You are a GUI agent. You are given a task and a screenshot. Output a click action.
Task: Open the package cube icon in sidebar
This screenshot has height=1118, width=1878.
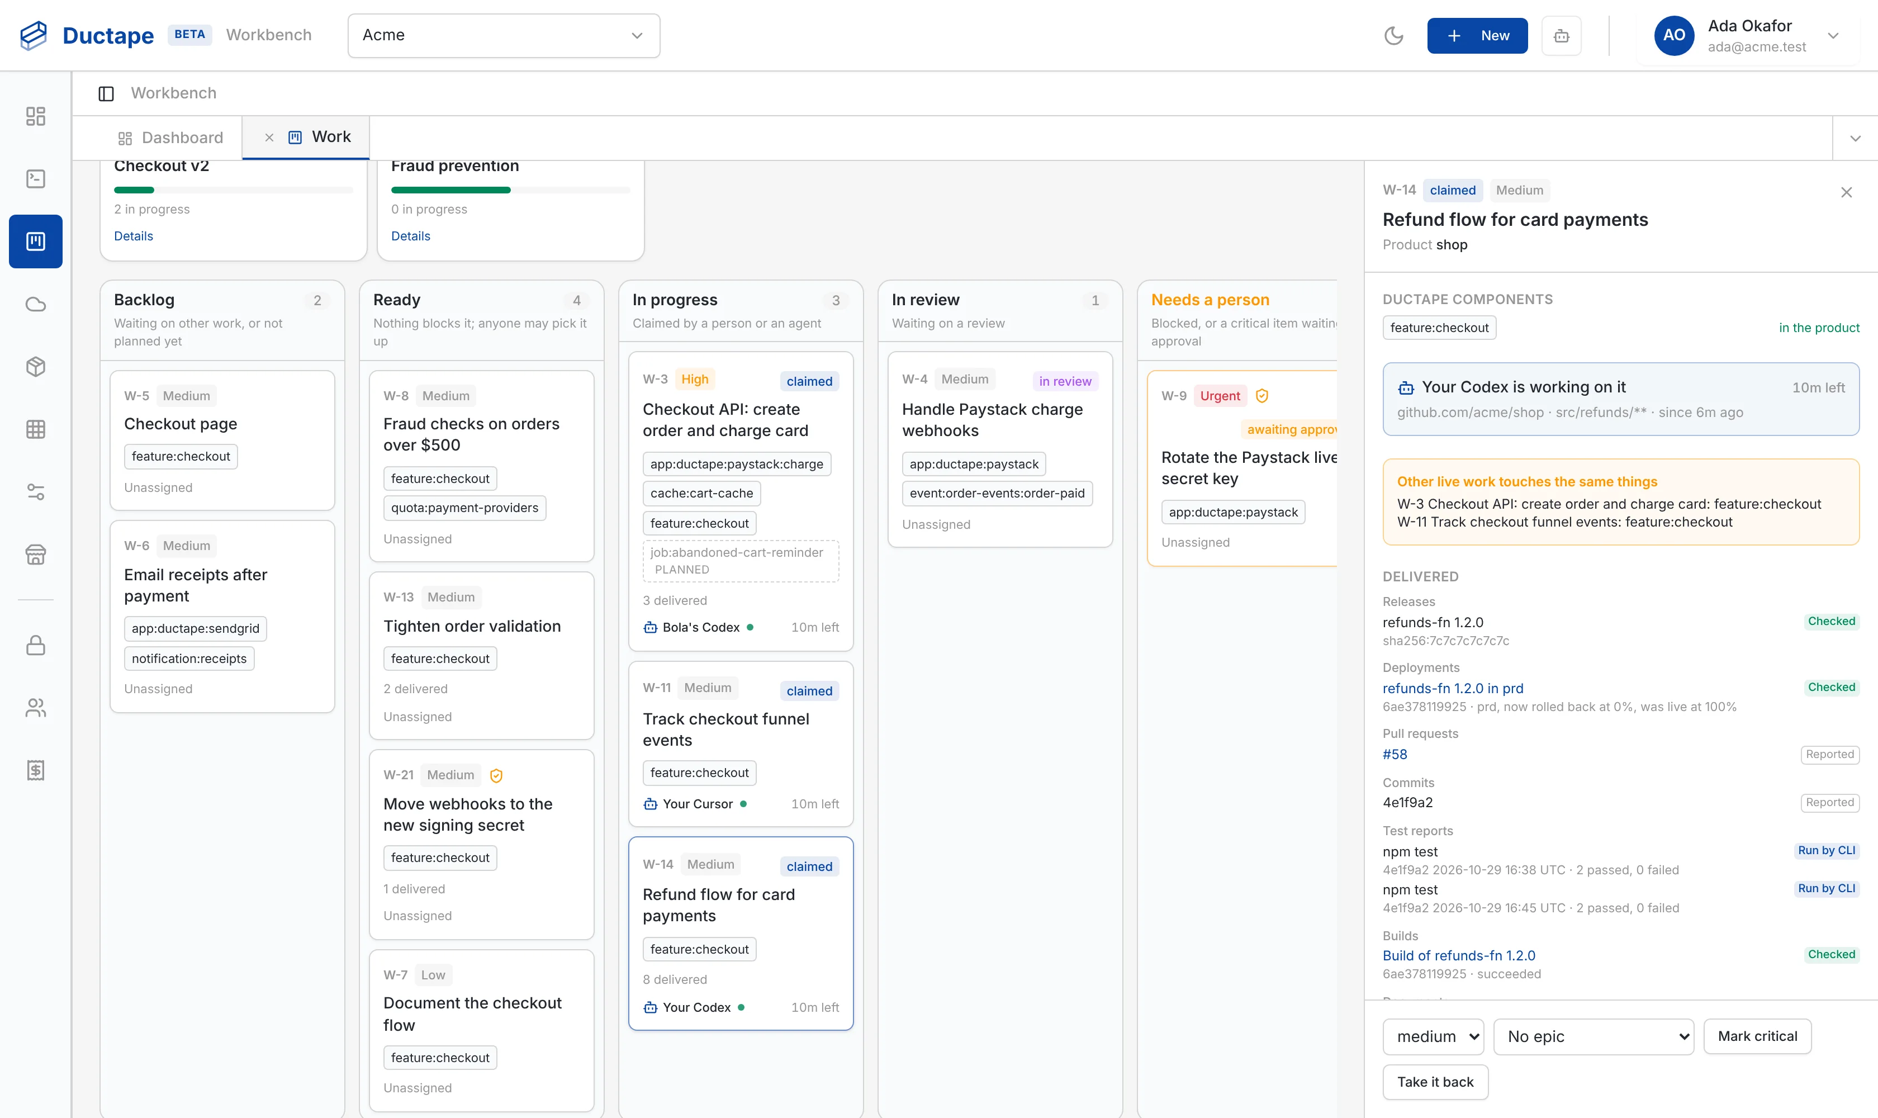[x=35, y=367]
